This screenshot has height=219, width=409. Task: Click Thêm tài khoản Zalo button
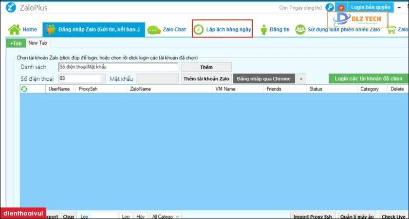click(206, 79)
